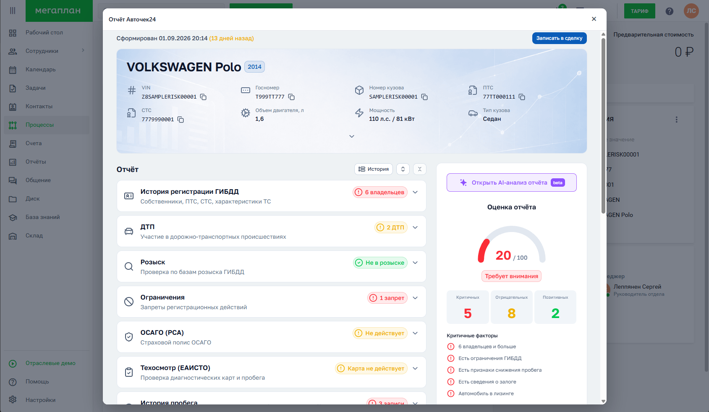
Task: Click the Не в розыске badge
Action: pos(380,263)
